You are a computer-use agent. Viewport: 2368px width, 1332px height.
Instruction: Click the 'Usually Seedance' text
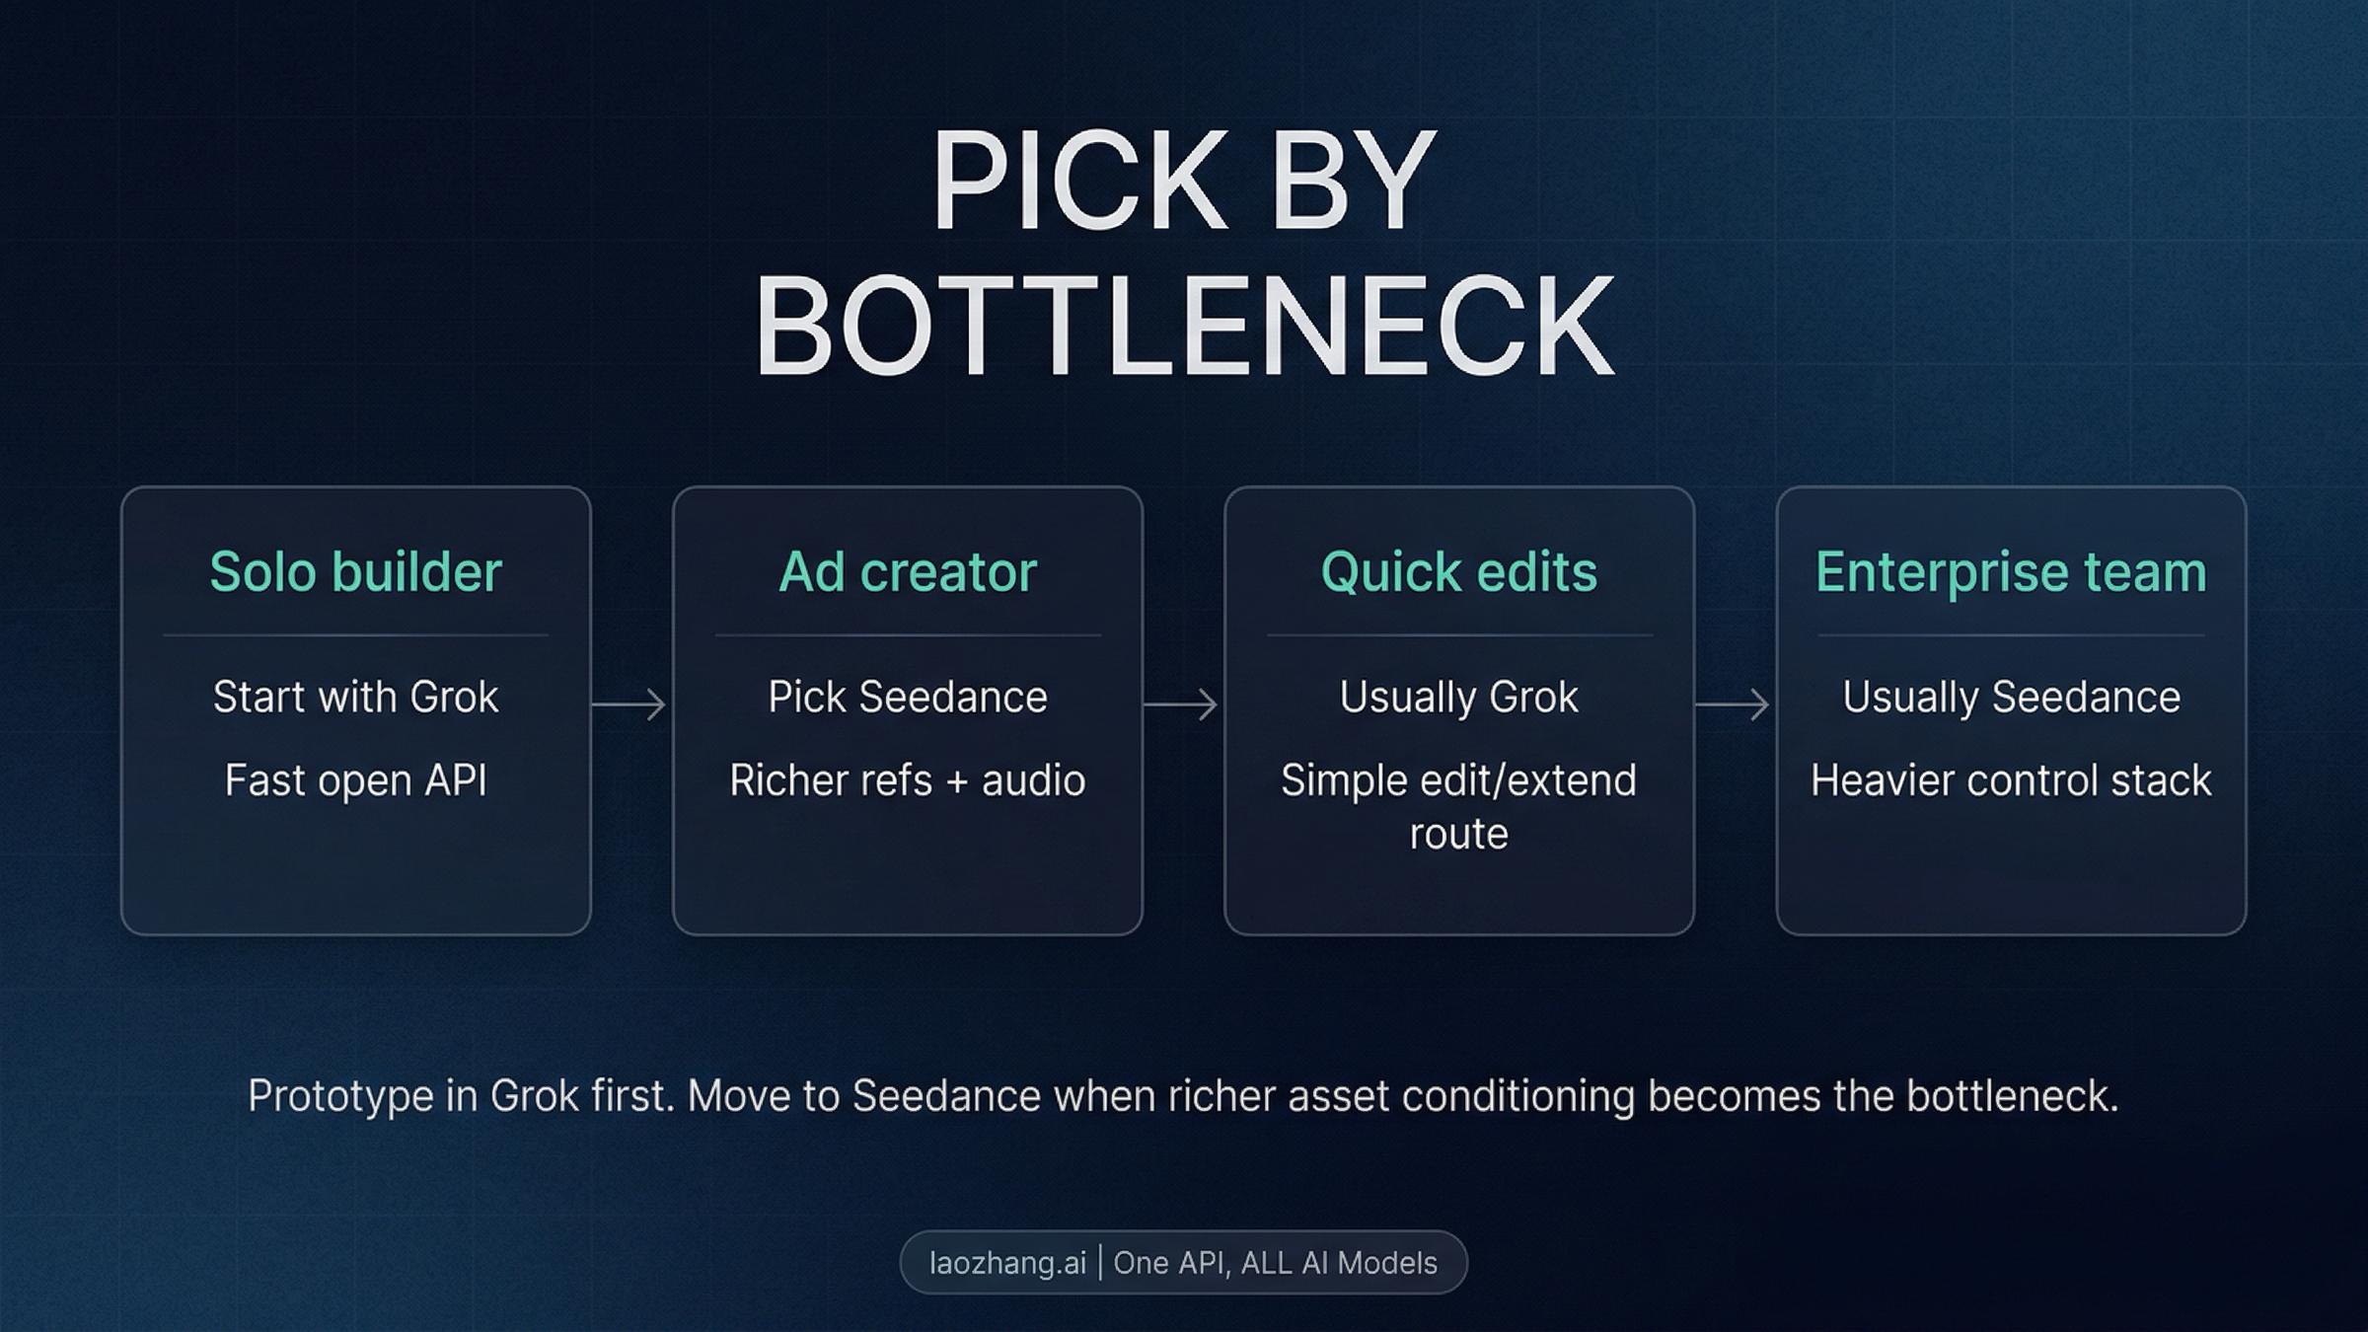2011,698
